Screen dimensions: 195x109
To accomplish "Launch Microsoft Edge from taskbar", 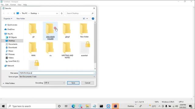I will click(73, 106).
